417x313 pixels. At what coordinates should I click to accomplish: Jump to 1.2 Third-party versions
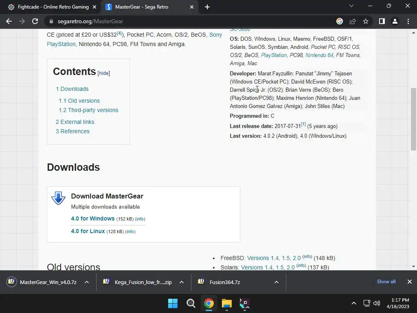pos(88,110)
